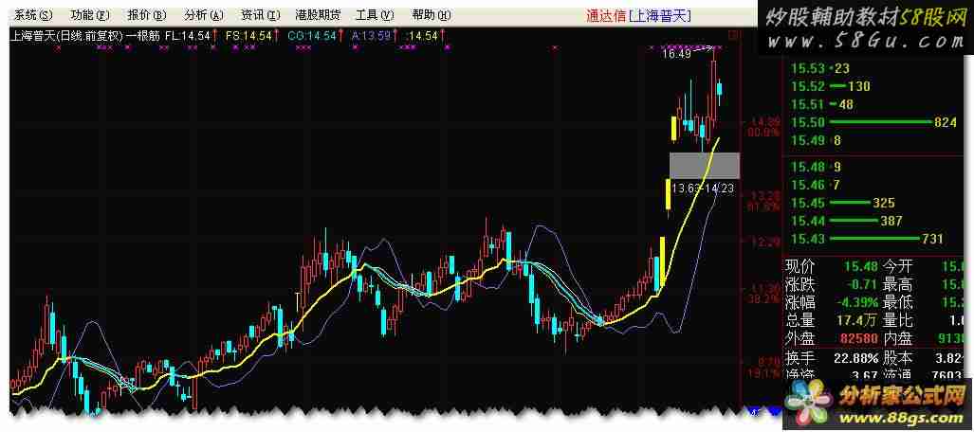Screen dimensions: 974x432
Task: Click the 股本 label
Action: tap(897, 358)
